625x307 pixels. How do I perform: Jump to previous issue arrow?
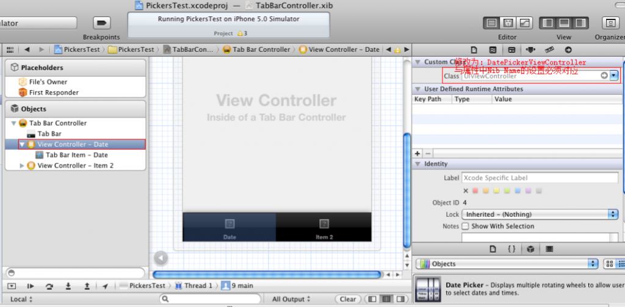pos(388,50)
